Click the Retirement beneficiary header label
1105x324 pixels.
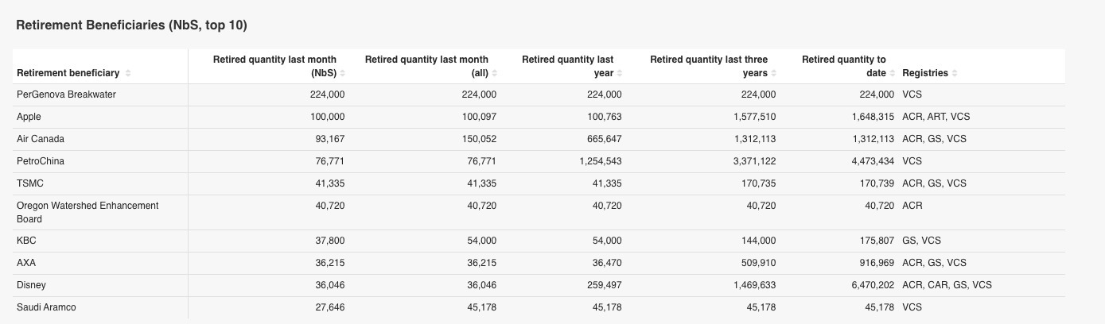[x=68, y=73]
